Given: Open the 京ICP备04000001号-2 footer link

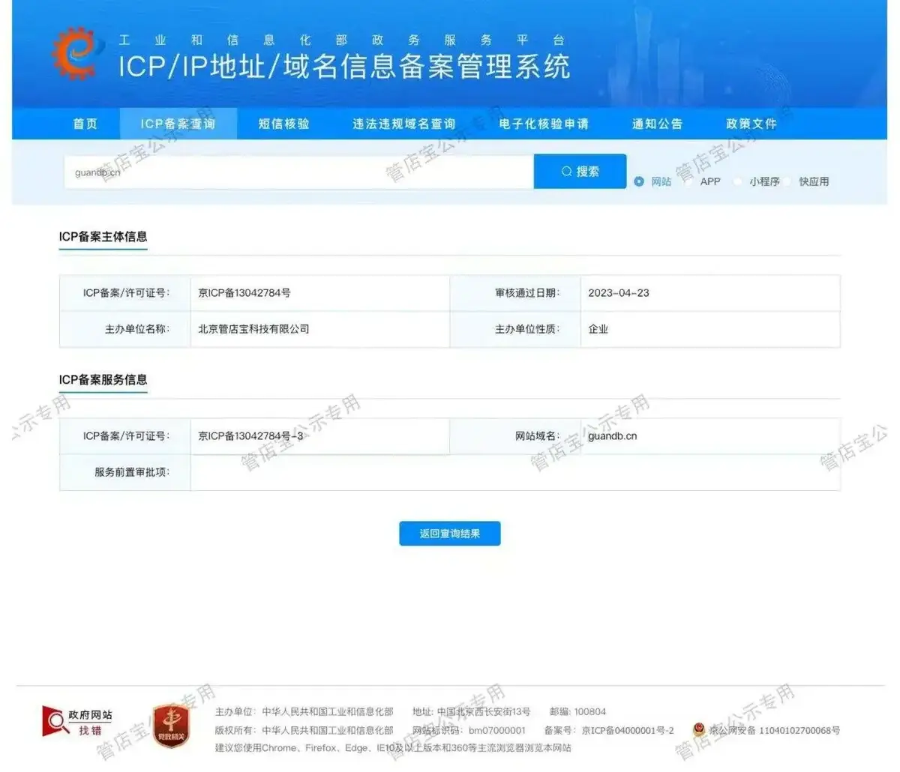Looking at the screenshot, I should point(628,730).
